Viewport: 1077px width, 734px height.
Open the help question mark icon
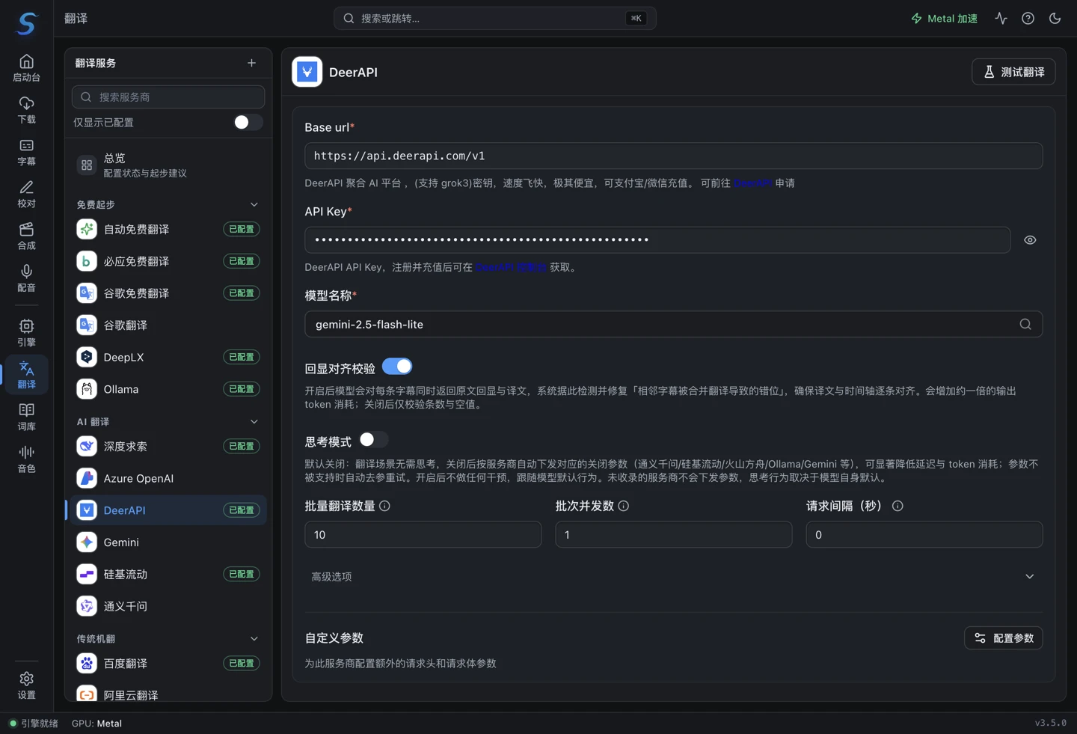pos(1028,18)
